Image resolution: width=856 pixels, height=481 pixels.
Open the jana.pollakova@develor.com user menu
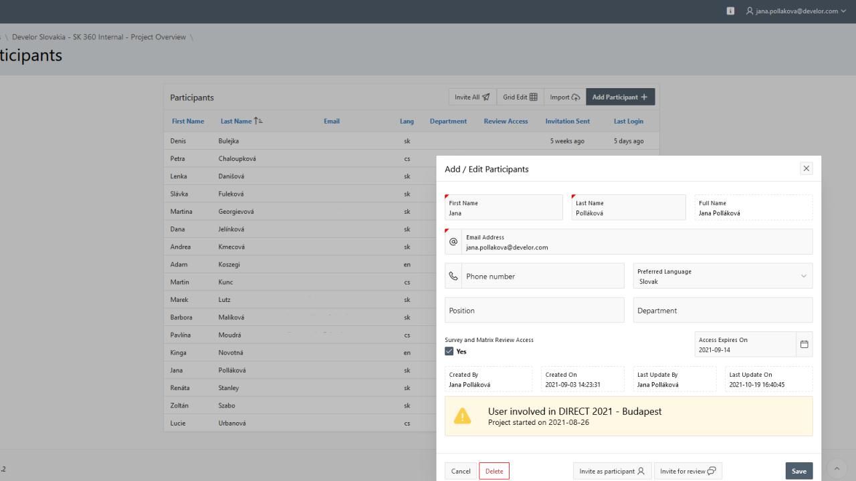[796, 11]
